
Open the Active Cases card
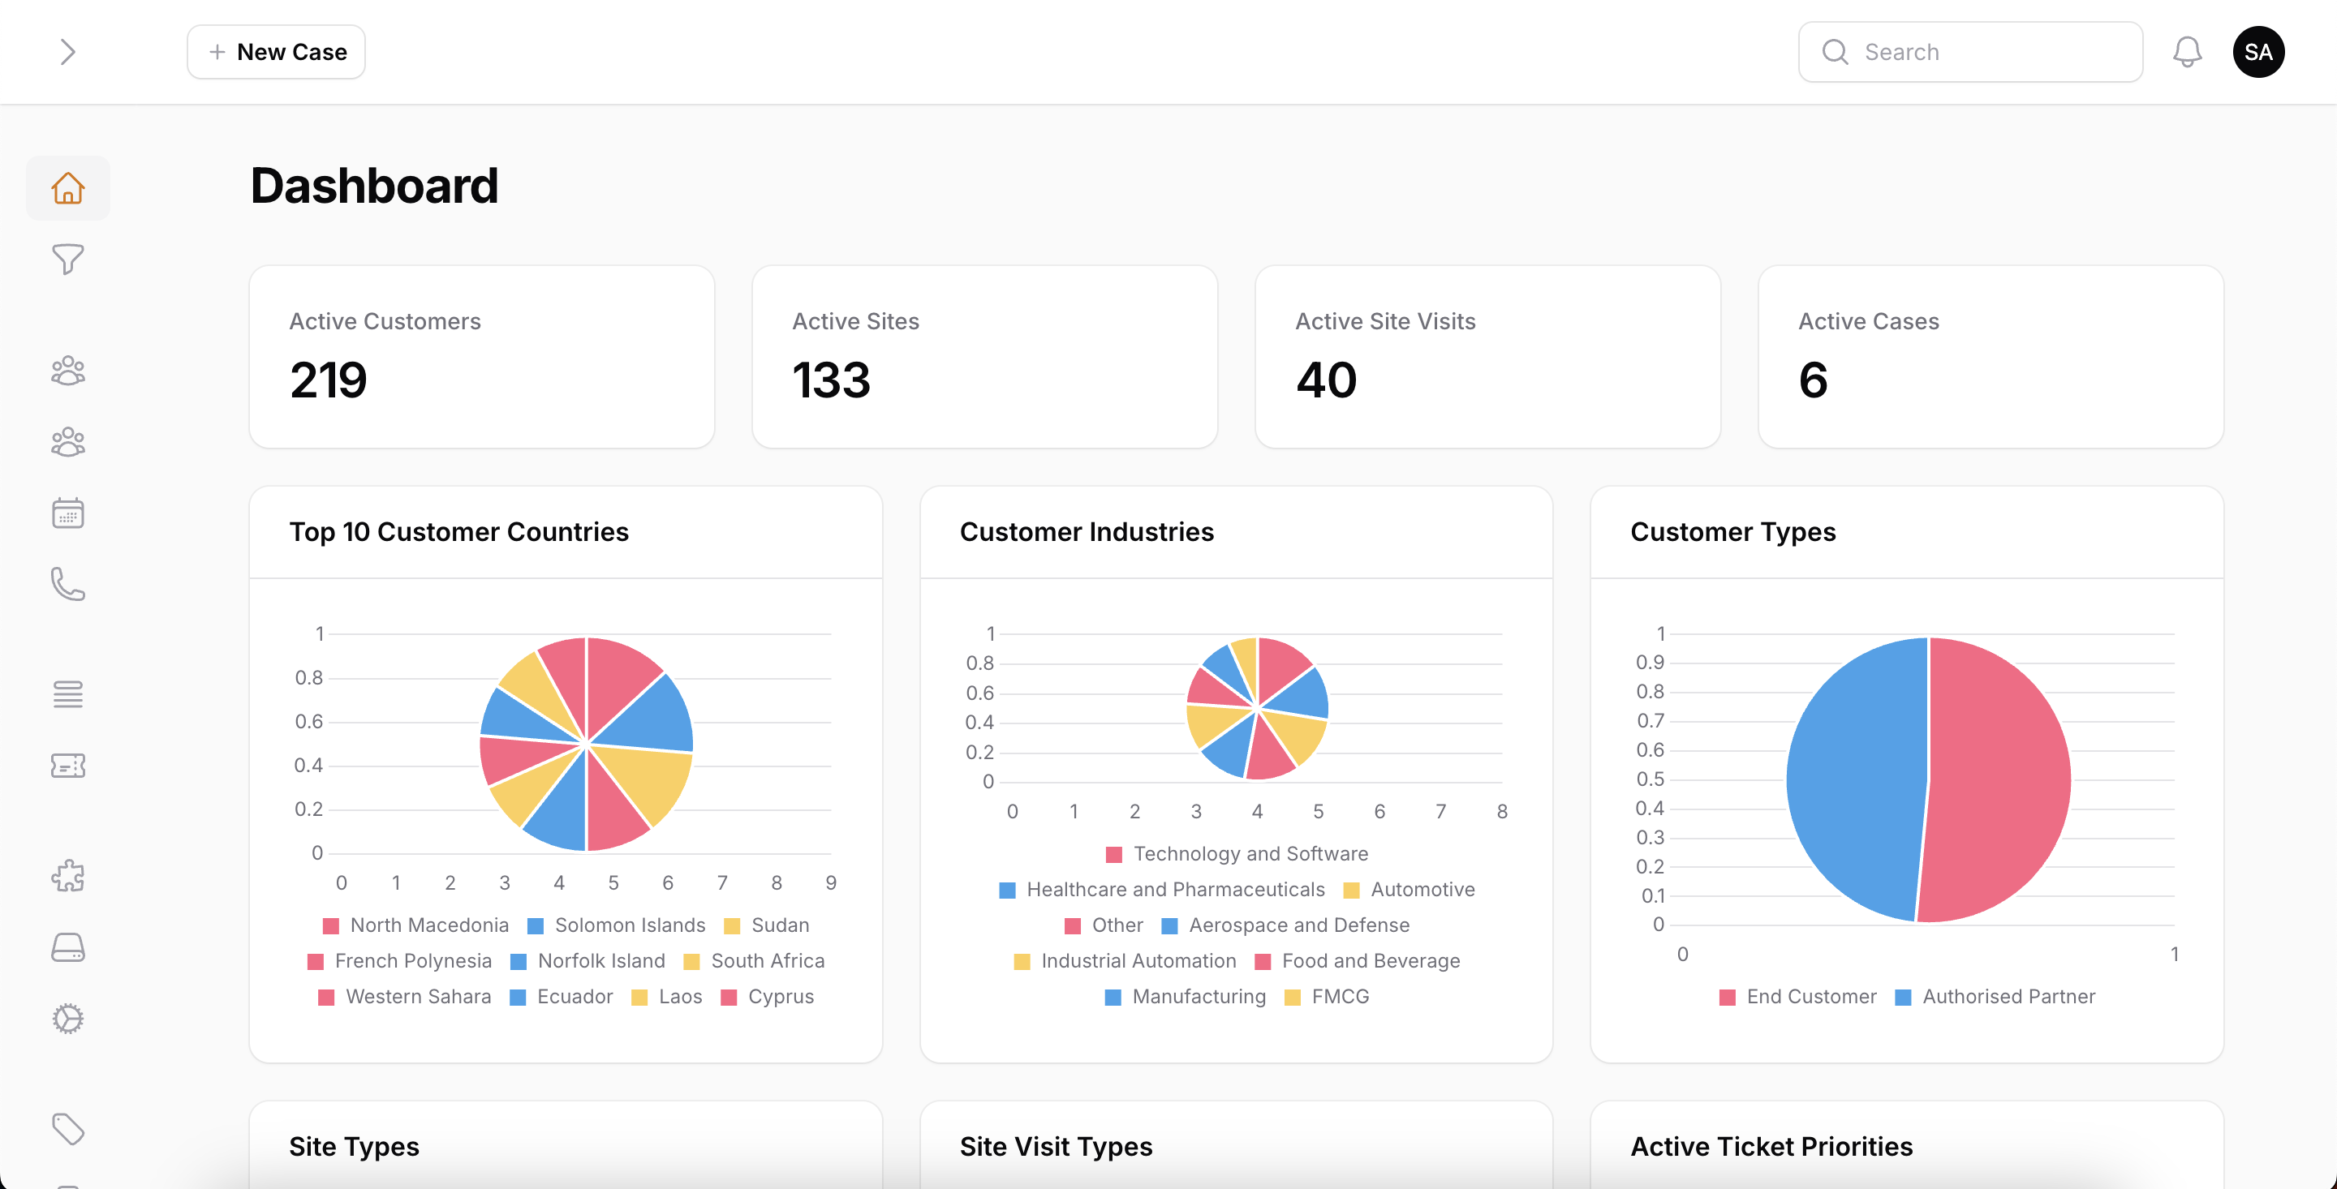1990,356
